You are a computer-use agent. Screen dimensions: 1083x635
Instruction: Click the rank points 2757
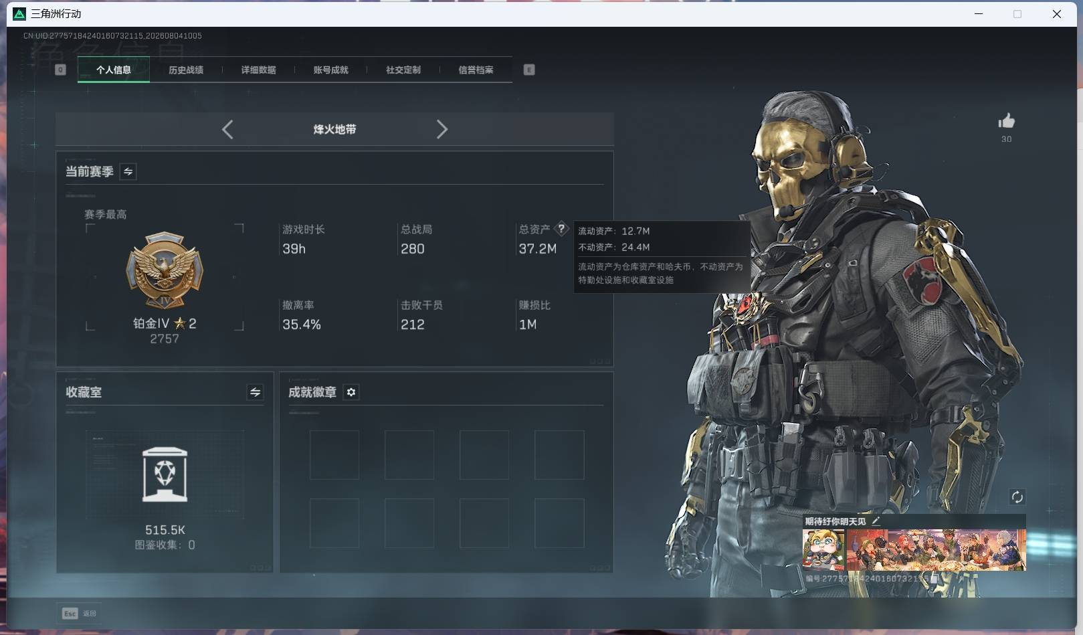click(165, 339)
